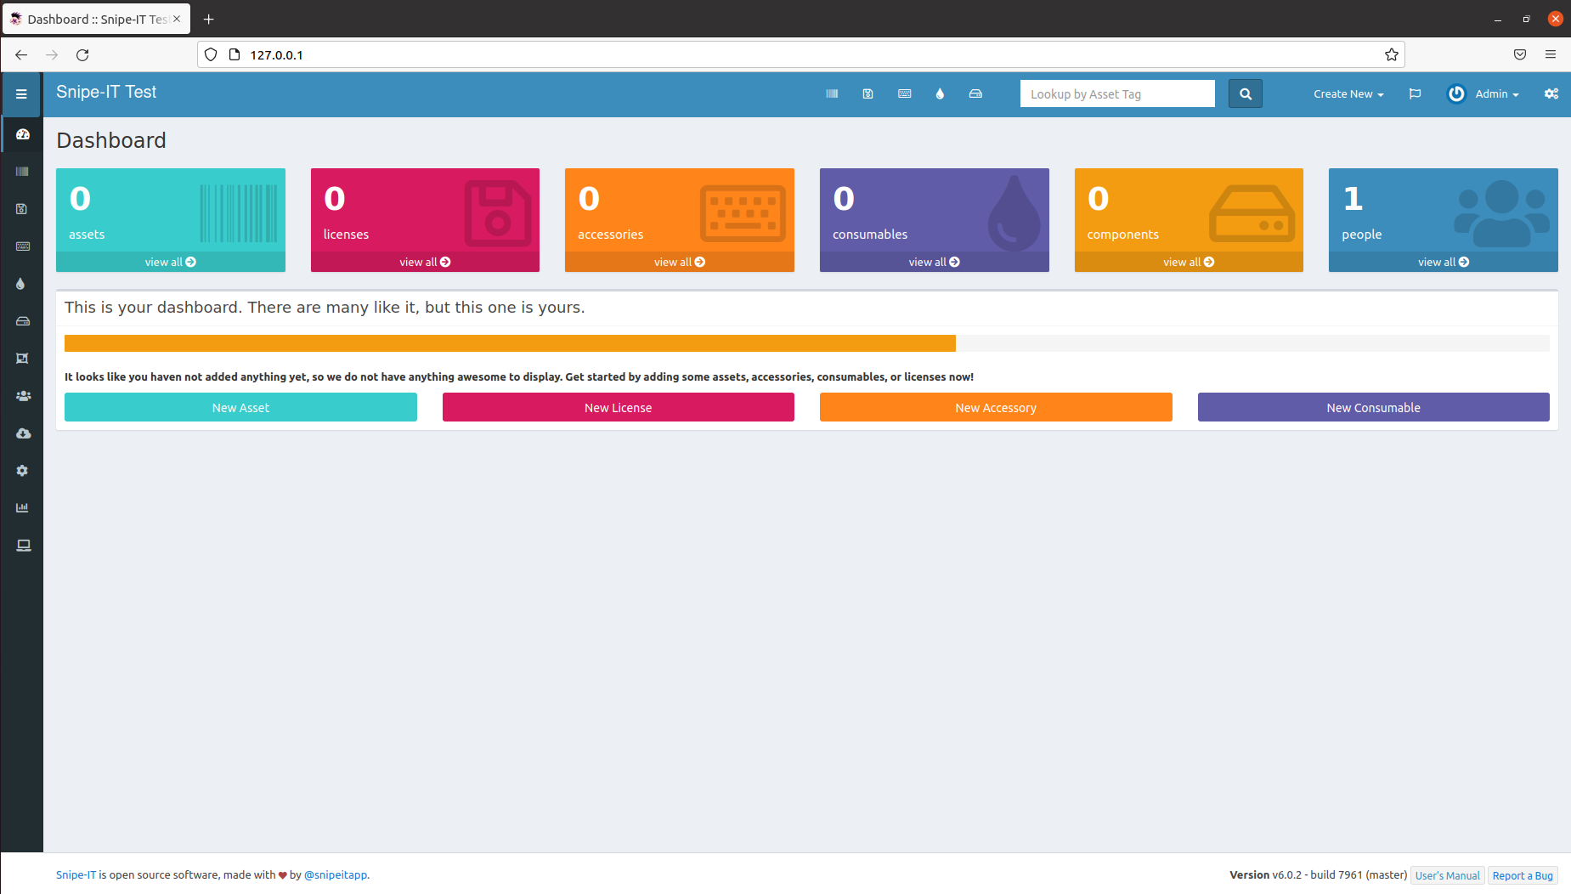Toggle the sidebar hamburger menu
This screenshot has height=894, width=1571.
[21, 94]
